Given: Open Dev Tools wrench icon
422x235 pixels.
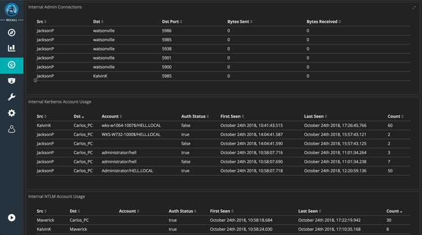Looking at the screenshot, I should click(11, 97).
